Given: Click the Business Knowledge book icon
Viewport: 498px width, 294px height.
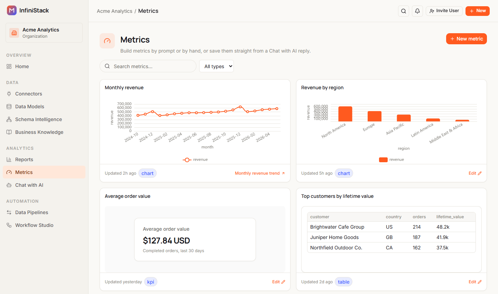Looking at the screenshot, I should tap(9, 132).
